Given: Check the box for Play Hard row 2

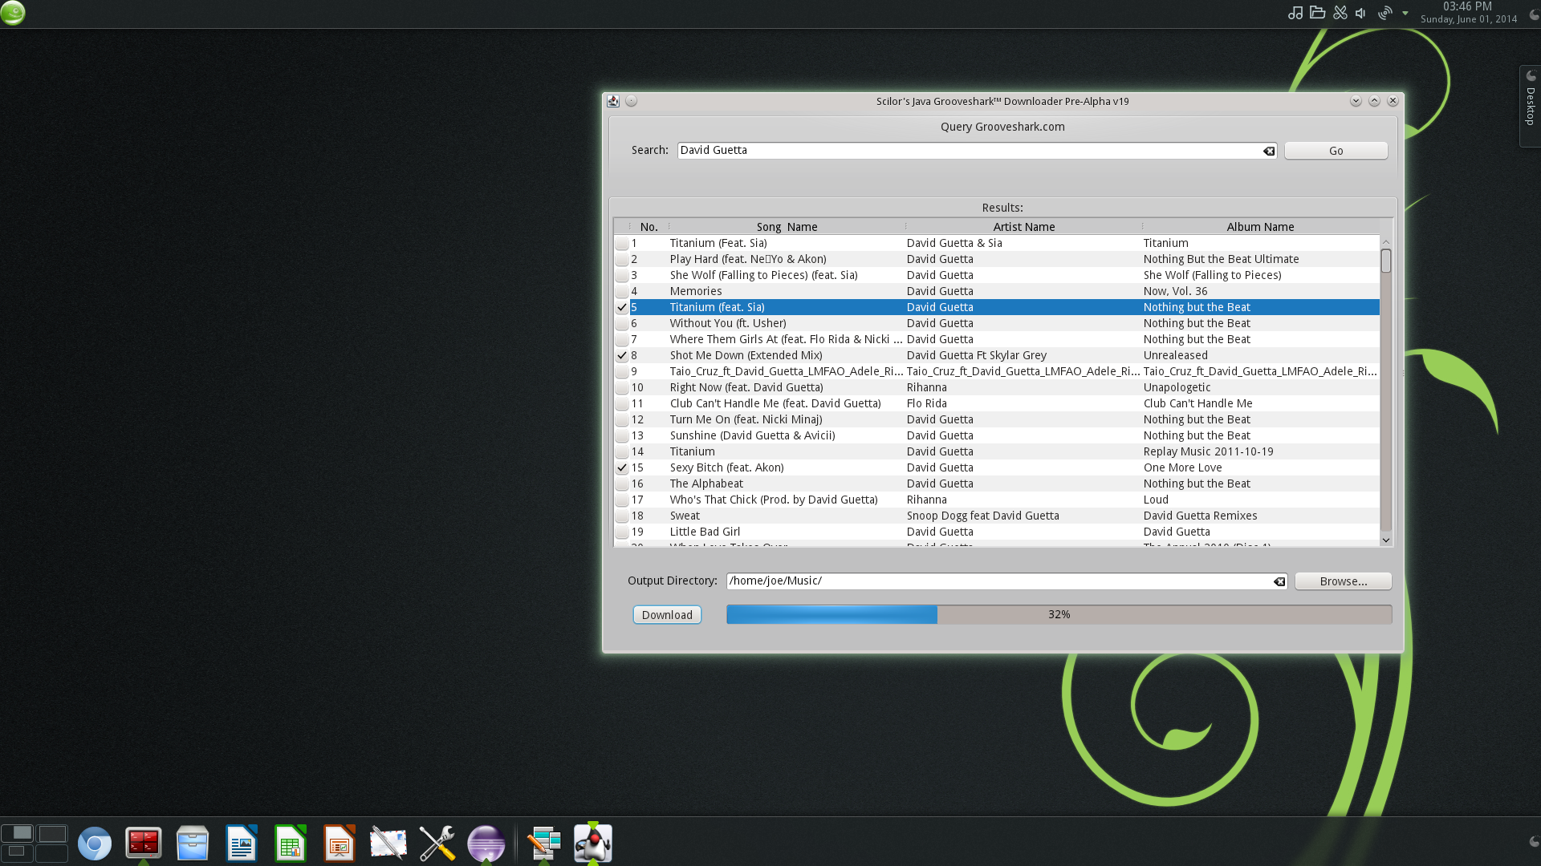Looking at the screenshot, I should click(x=622, y=259).
